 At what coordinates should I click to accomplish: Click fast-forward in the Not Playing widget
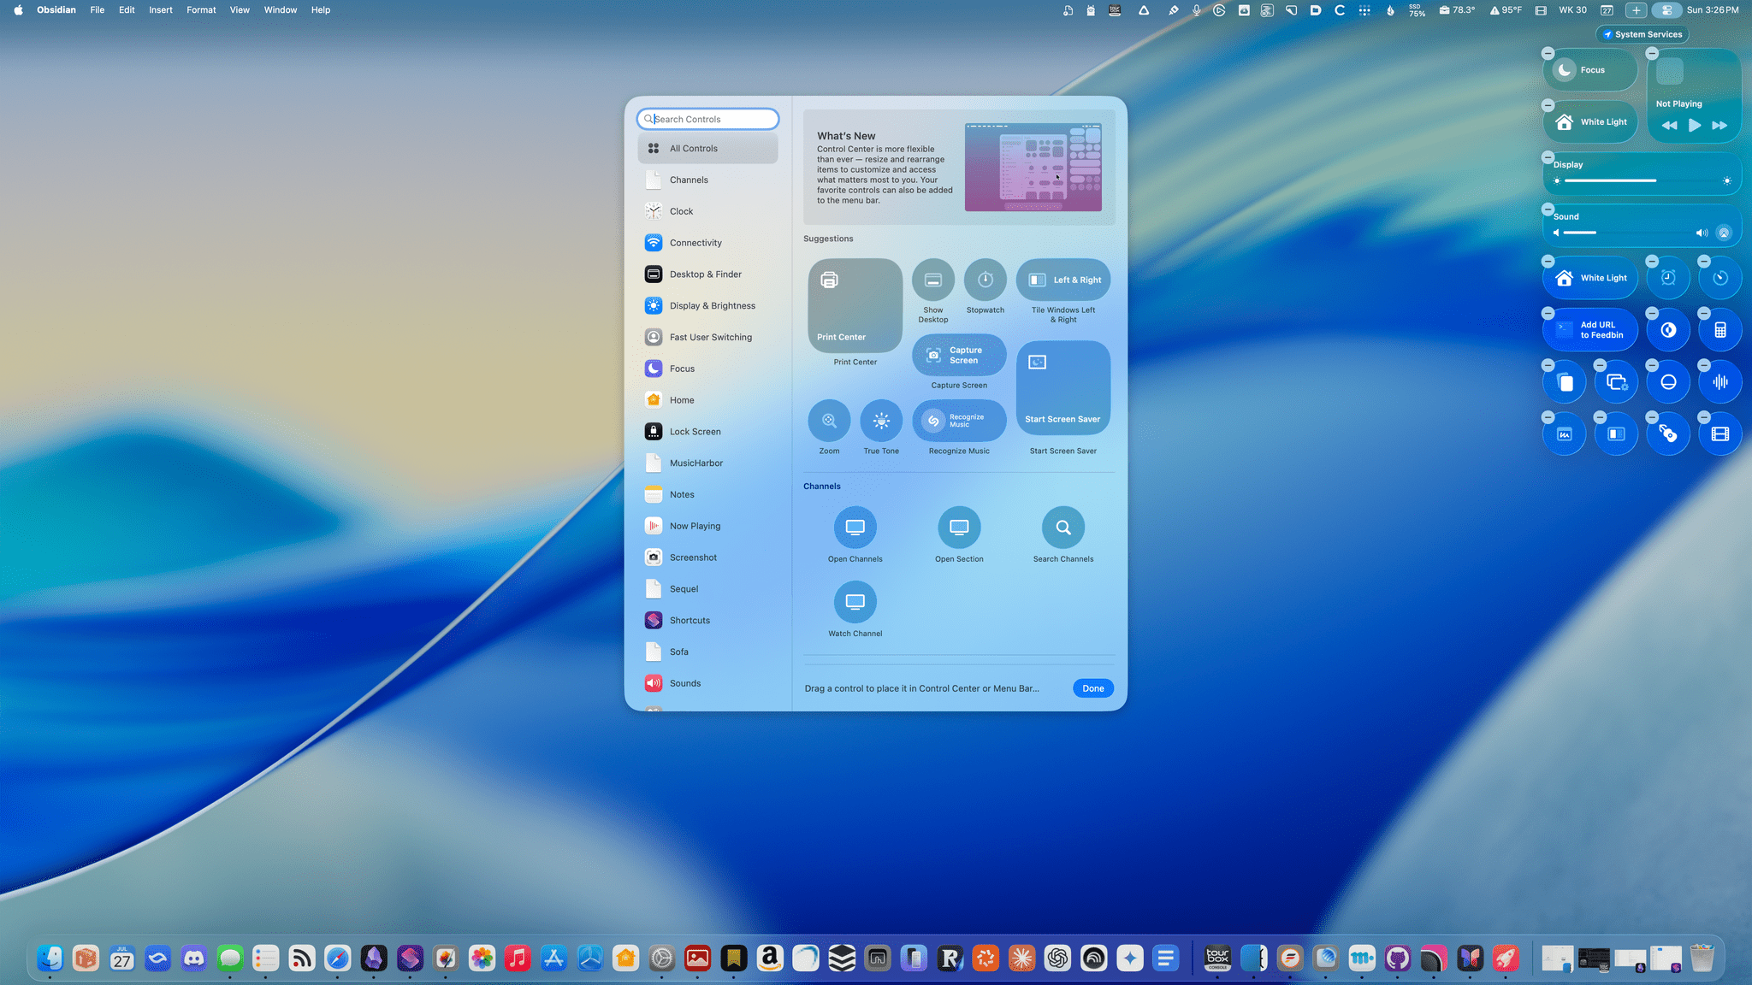[x=1719, y=125]
